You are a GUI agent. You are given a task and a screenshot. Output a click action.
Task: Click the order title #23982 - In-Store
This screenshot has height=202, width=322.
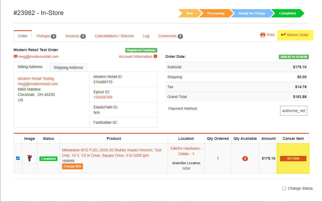point(39,13)
